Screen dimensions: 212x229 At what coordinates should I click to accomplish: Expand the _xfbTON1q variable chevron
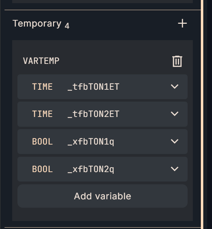(175, 141)
